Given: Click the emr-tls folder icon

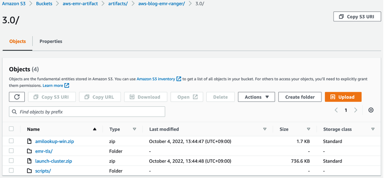Looking at the screenshot, I should point(29,151).
